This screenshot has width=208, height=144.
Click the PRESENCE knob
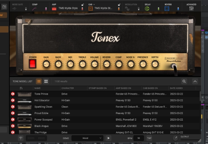click(x=143, y=64)
